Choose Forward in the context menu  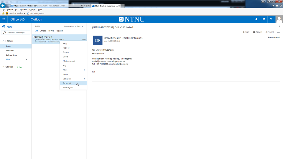click(x=73, y=52)
